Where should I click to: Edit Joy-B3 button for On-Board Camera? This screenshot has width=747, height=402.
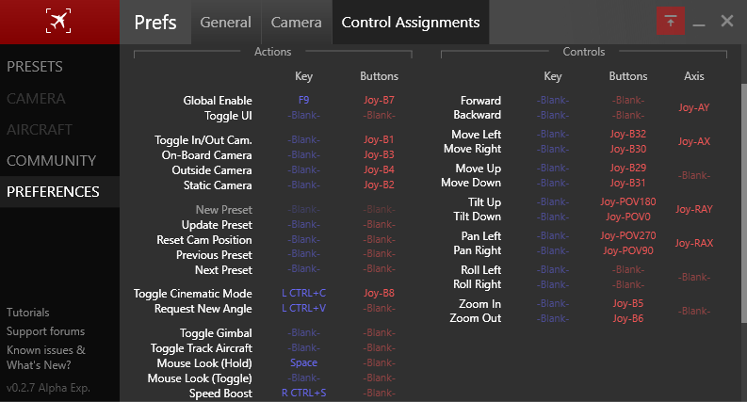pyautogui.click(x=380, y=154)
